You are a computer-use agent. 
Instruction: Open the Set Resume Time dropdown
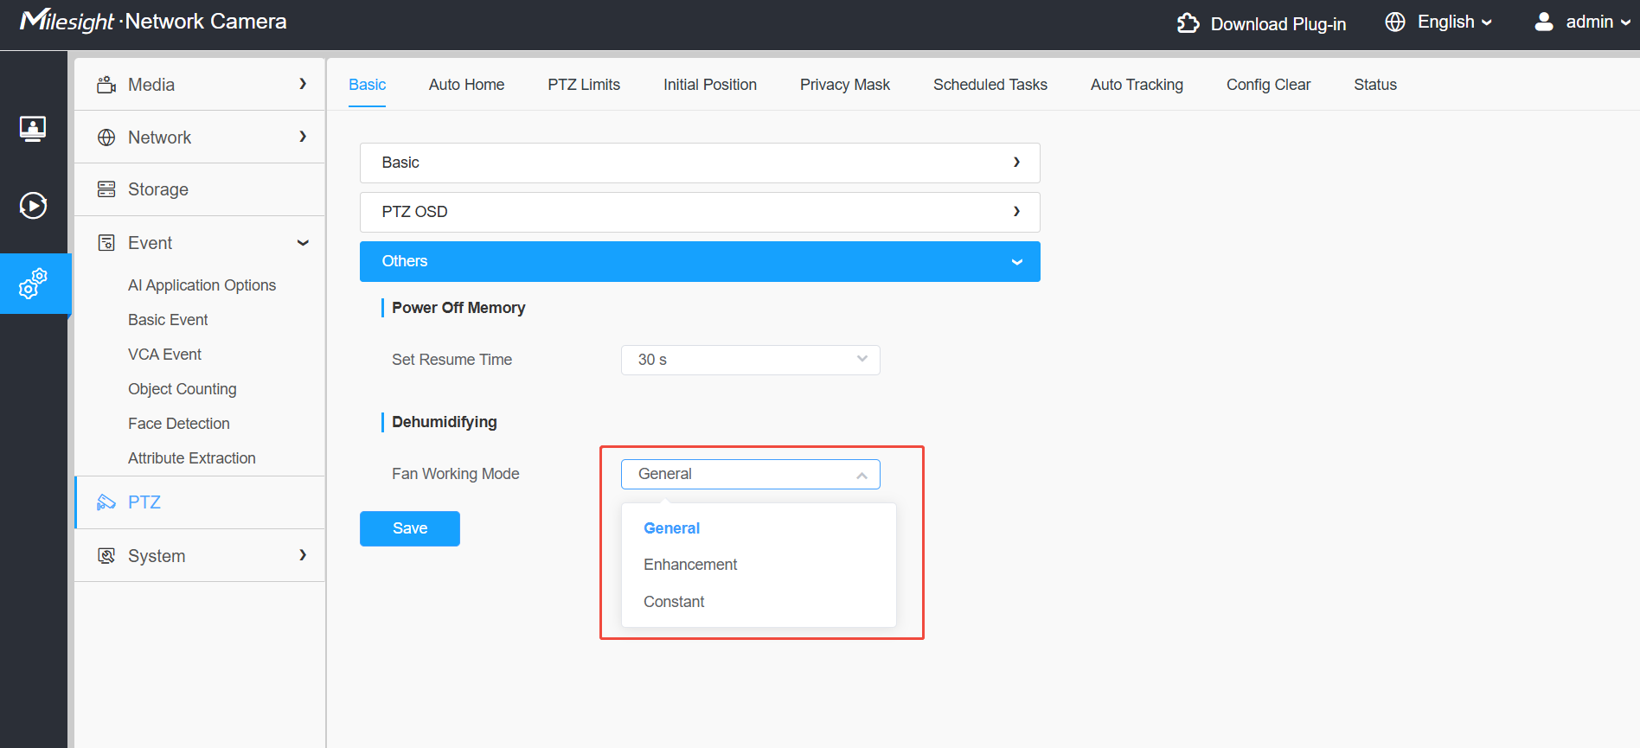coord(751,360)
